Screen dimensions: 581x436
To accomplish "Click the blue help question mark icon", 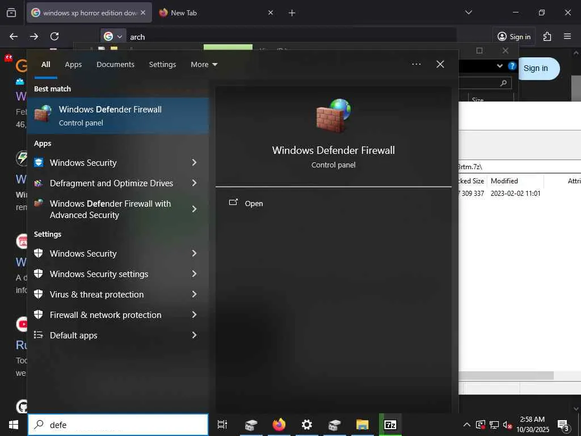I will [x=512, y=66].
